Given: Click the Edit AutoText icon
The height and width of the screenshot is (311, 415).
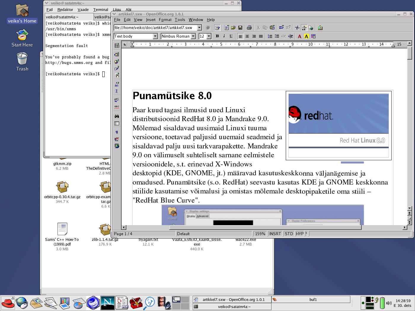Looking at the screenshot, I should coord(117,84).
